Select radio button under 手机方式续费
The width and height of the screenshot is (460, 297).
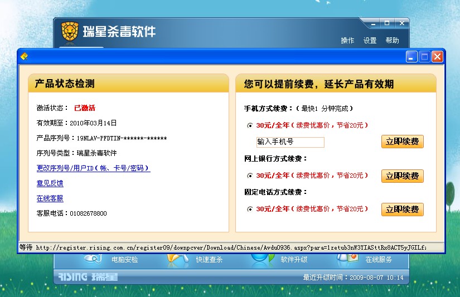tap(250, 125)
